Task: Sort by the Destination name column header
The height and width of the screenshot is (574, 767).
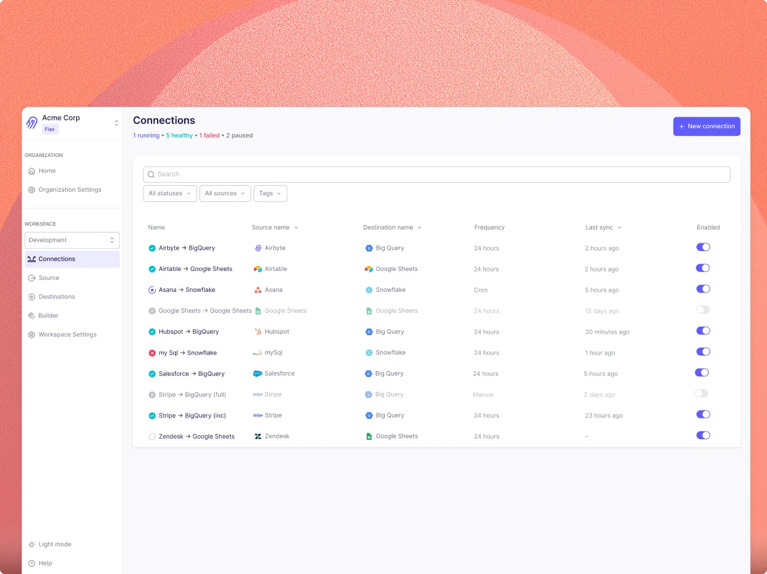Action: pyautogui.click(x=392, y=228)
